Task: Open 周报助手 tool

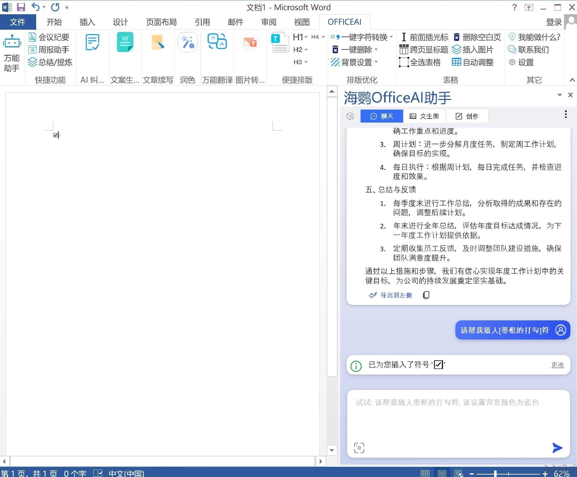Action: pyautogui.click(x=49, y=50)
